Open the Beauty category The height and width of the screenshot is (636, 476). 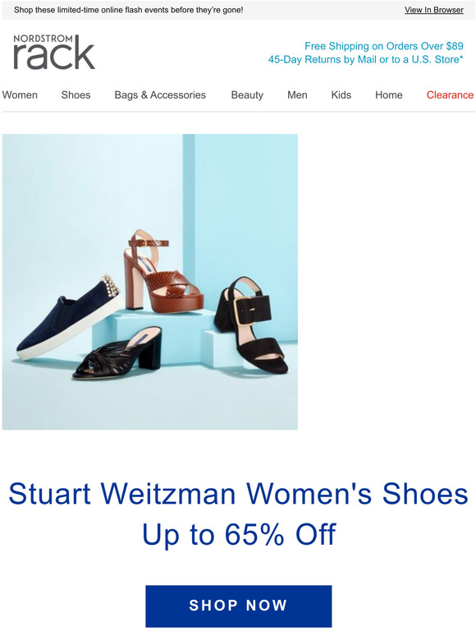(247, 95)
